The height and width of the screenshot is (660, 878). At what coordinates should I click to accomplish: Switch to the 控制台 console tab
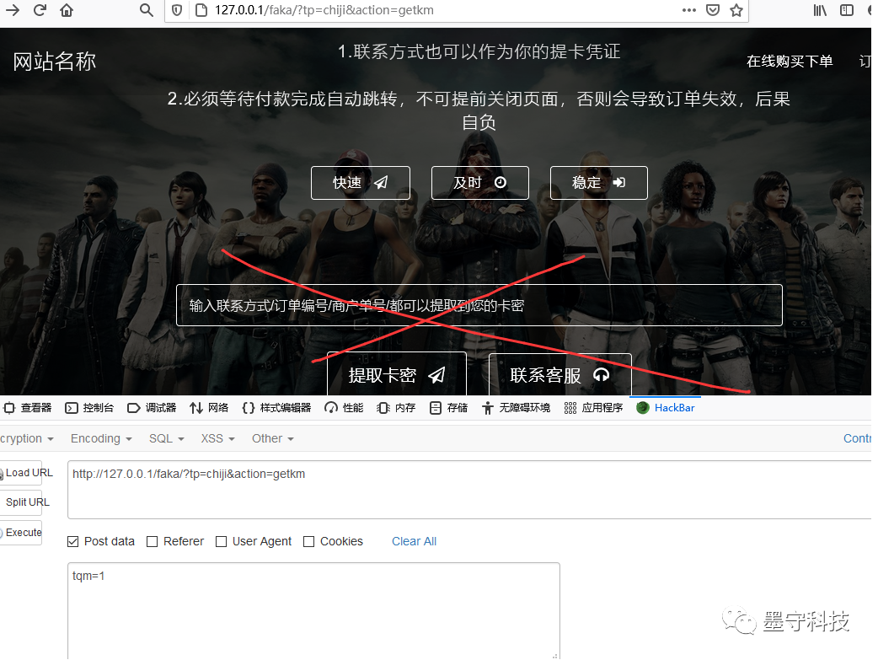click(x=89, y=408)
